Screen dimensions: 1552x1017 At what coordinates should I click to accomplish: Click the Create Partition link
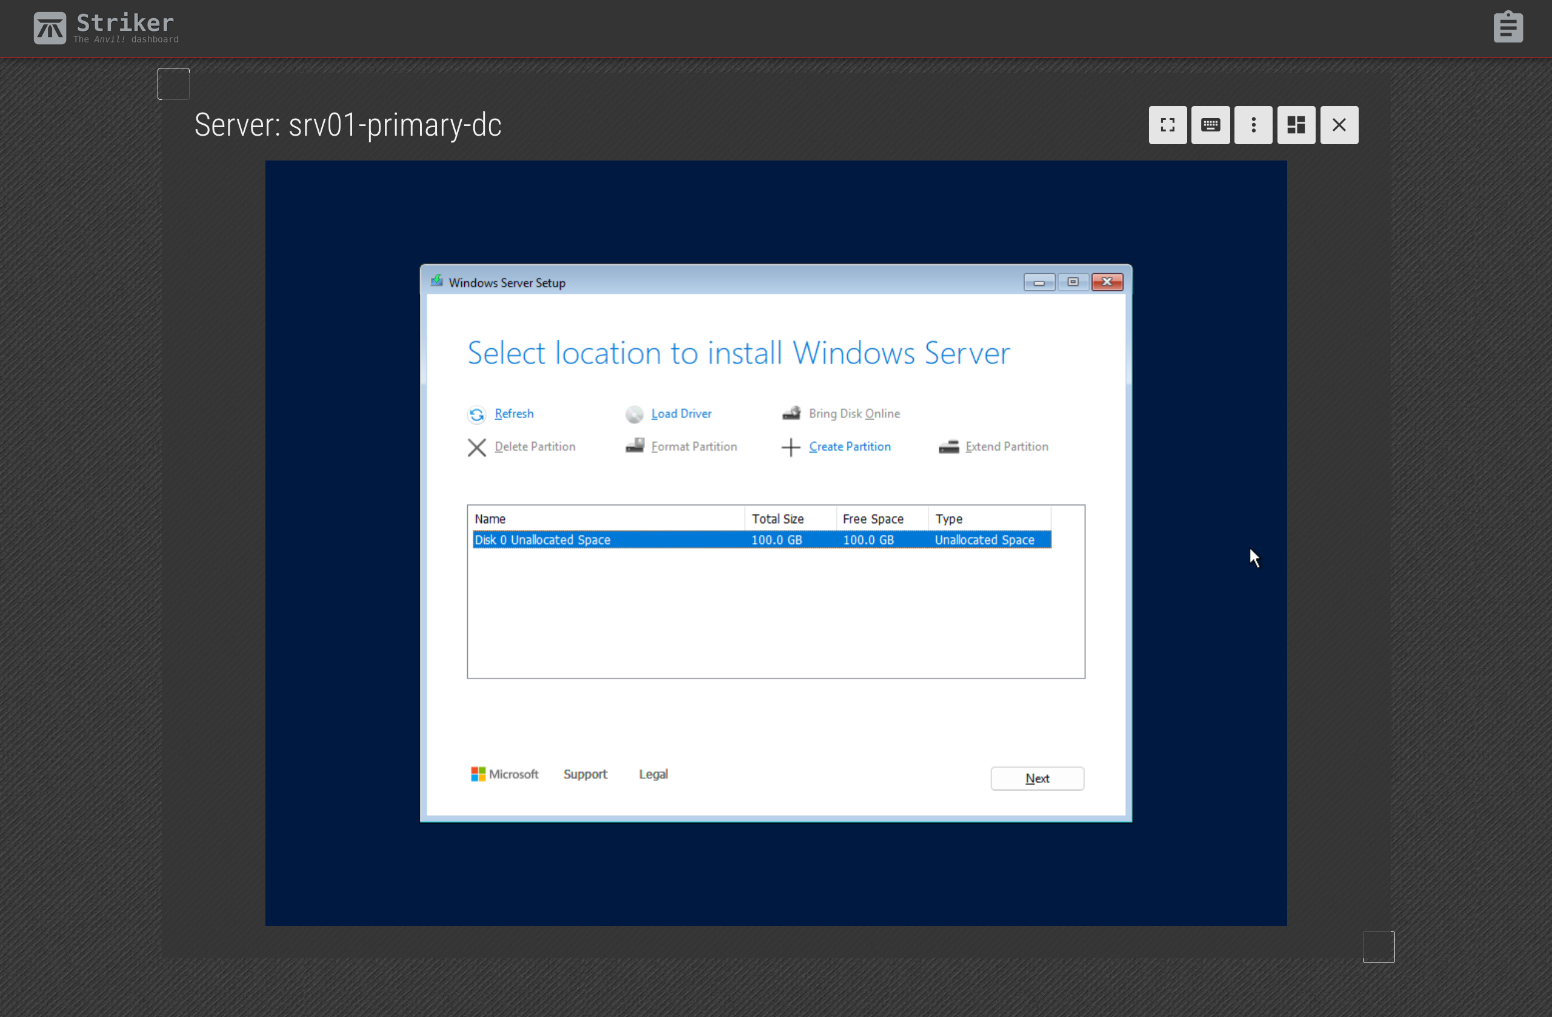[850, 446]
